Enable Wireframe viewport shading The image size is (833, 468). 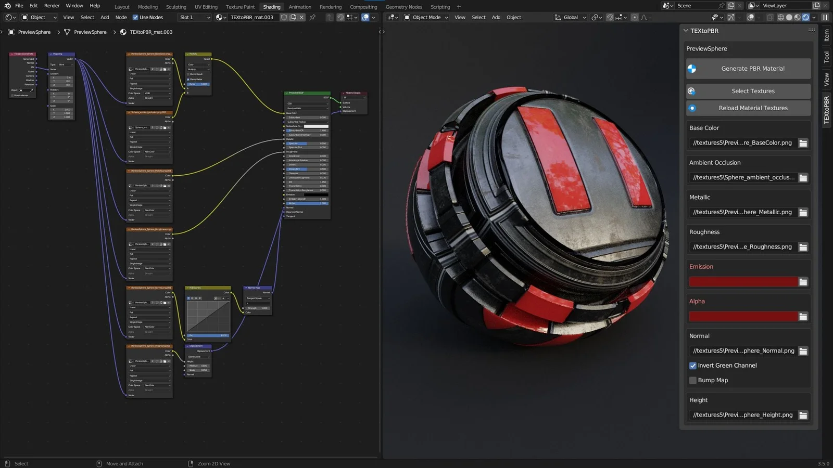pyautogui.click(x=781, y=17)
